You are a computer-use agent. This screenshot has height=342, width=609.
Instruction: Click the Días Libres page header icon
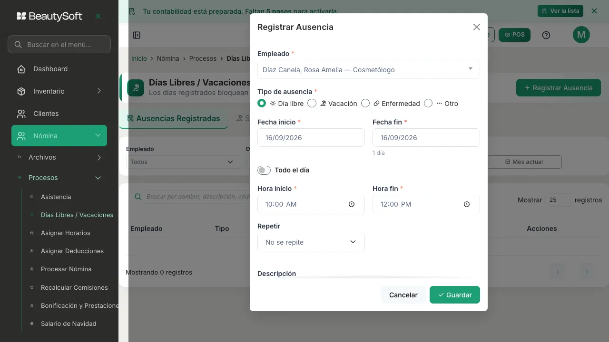pos(136,87)
